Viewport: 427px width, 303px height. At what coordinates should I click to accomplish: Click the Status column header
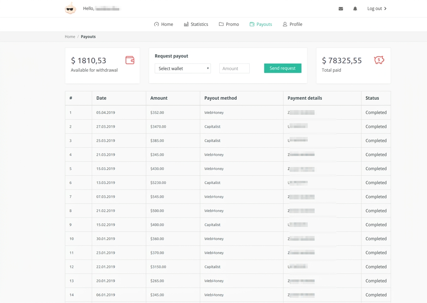372,98
